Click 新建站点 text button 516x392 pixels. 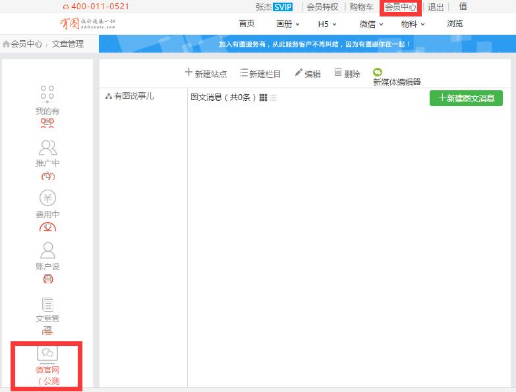coord(211,74)
